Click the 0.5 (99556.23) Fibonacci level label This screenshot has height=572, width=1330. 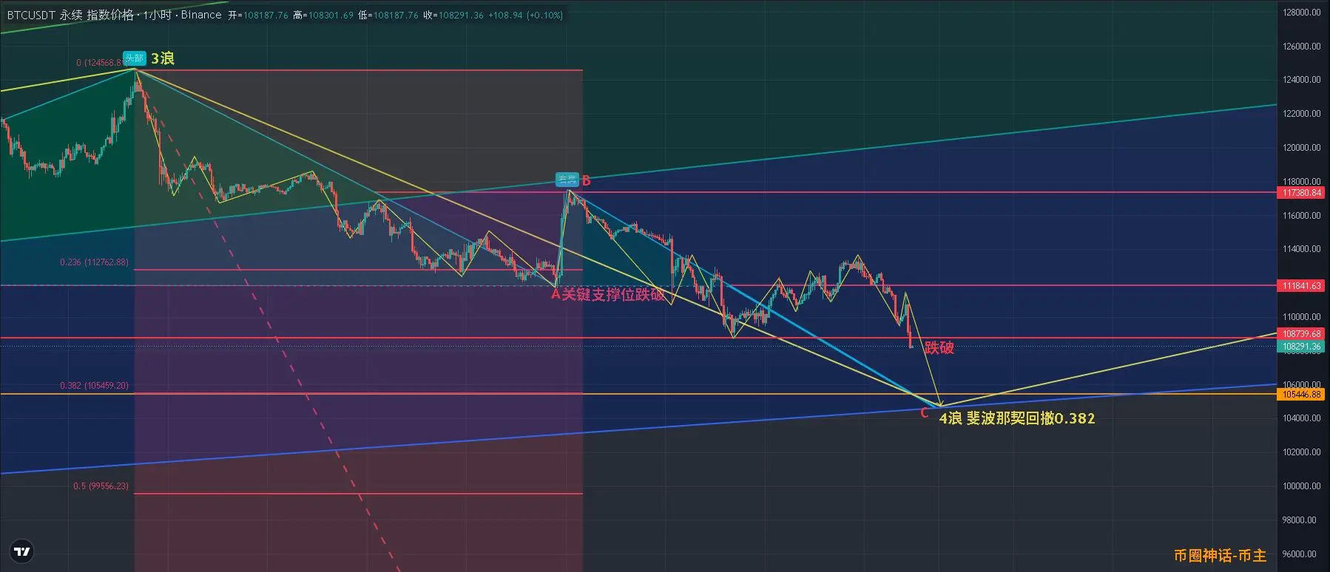(x=101, y=486)
